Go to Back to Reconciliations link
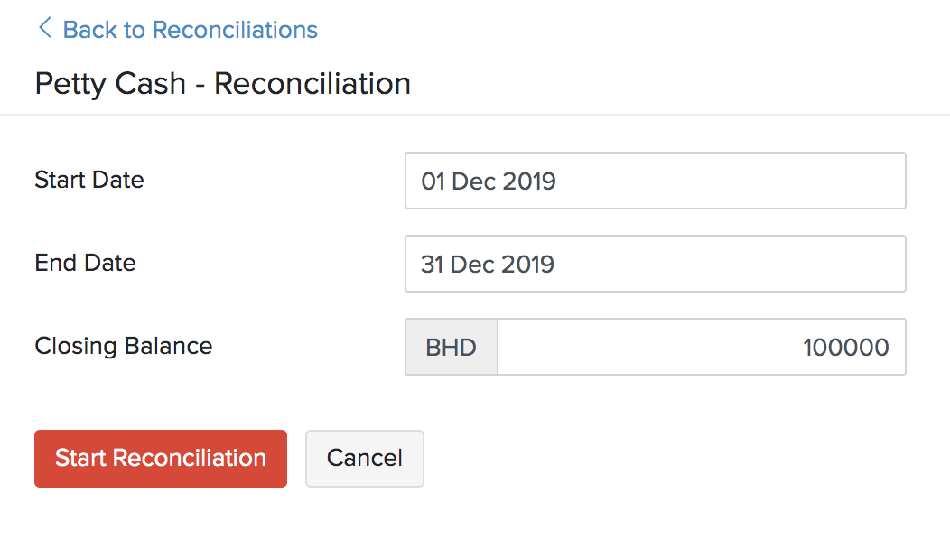Image resolution: width=950 pixels, height=540 pixels. coord(190,30)
